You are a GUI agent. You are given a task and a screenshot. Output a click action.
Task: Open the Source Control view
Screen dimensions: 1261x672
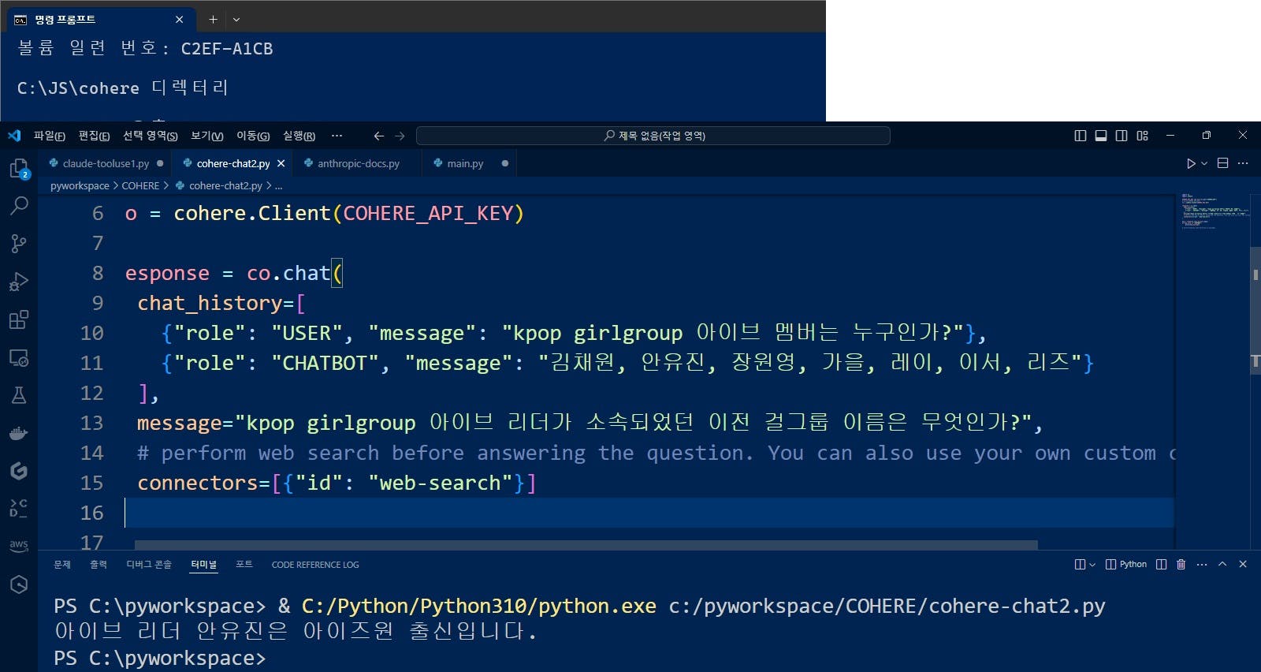19,244
